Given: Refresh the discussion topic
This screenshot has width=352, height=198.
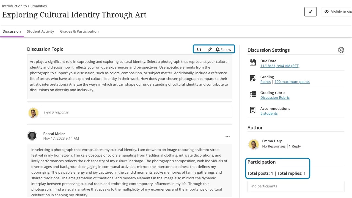Looking at the screenshot, I should (199, 49).
